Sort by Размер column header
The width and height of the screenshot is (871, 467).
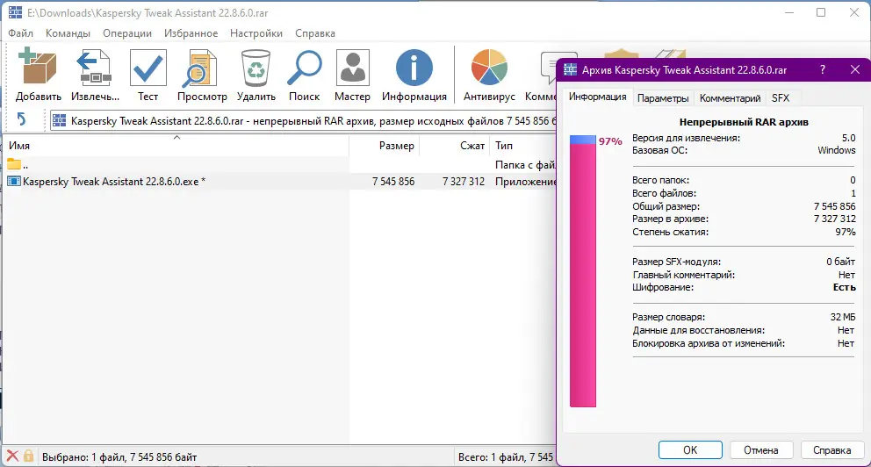(x=384, y=146)
